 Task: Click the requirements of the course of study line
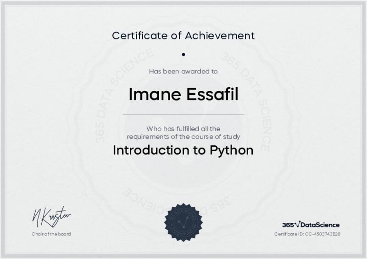tap(183, 137)
